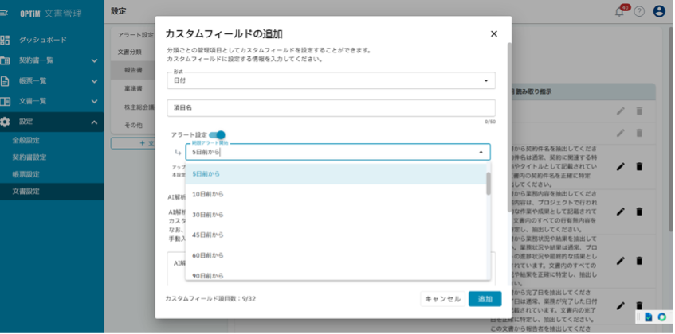
Task: Expand the 文書一覧 sidebar chevron
Action: (94, 101)
